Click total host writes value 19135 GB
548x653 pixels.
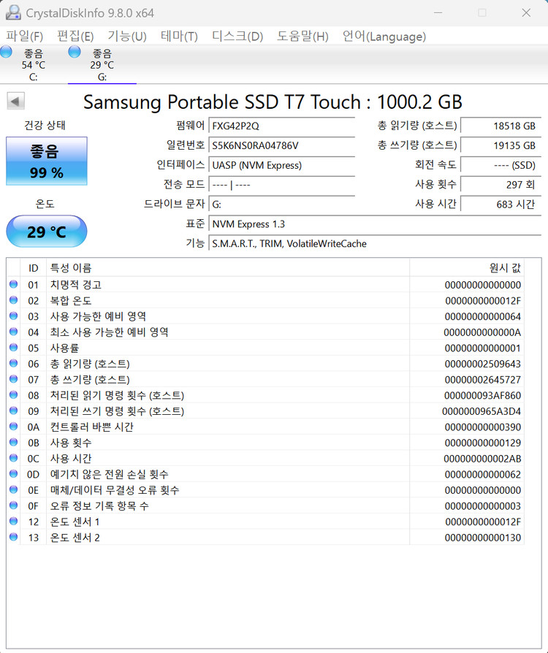click(x=501, y=146)
